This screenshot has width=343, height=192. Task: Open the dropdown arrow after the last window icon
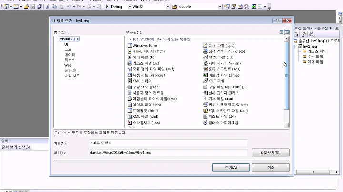265,7
